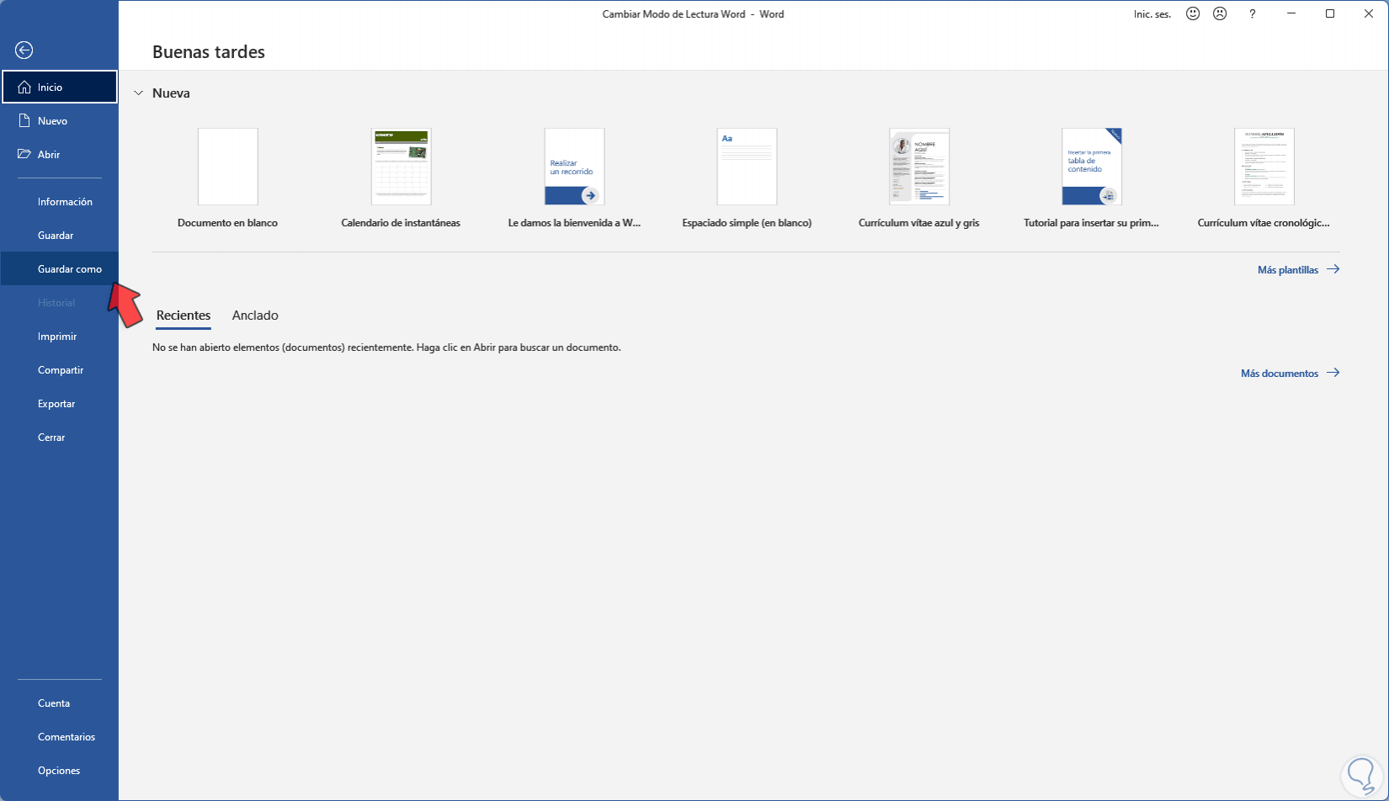Collapse the Nueva section chevron

click(x=138, y=93)
